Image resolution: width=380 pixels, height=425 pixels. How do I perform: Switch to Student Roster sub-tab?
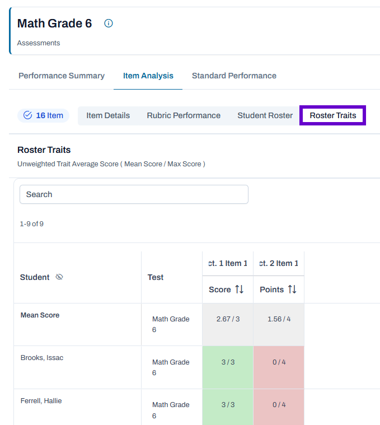pos(265,115)
